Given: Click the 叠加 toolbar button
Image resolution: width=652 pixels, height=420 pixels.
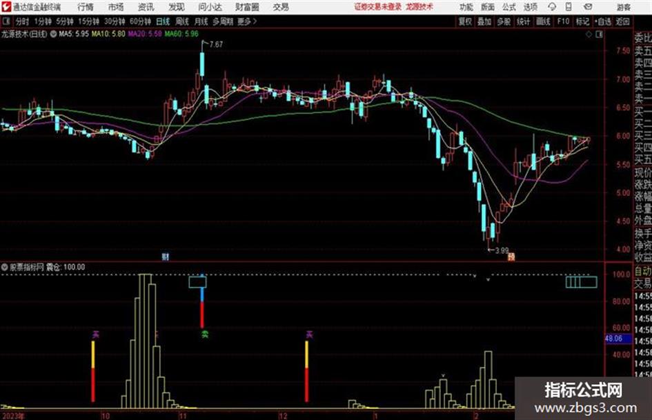Looking at the screenshot, I should (x=484, y=21).
